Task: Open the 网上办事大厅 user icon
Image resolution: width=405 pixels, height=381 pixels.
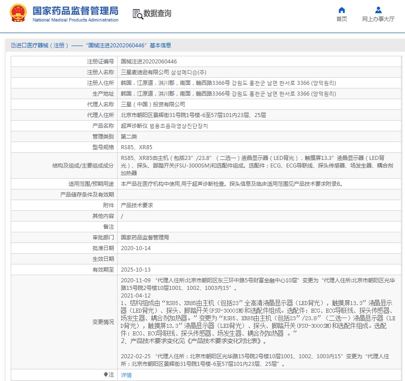Action: pyautogui.click(x=378, y=10)
